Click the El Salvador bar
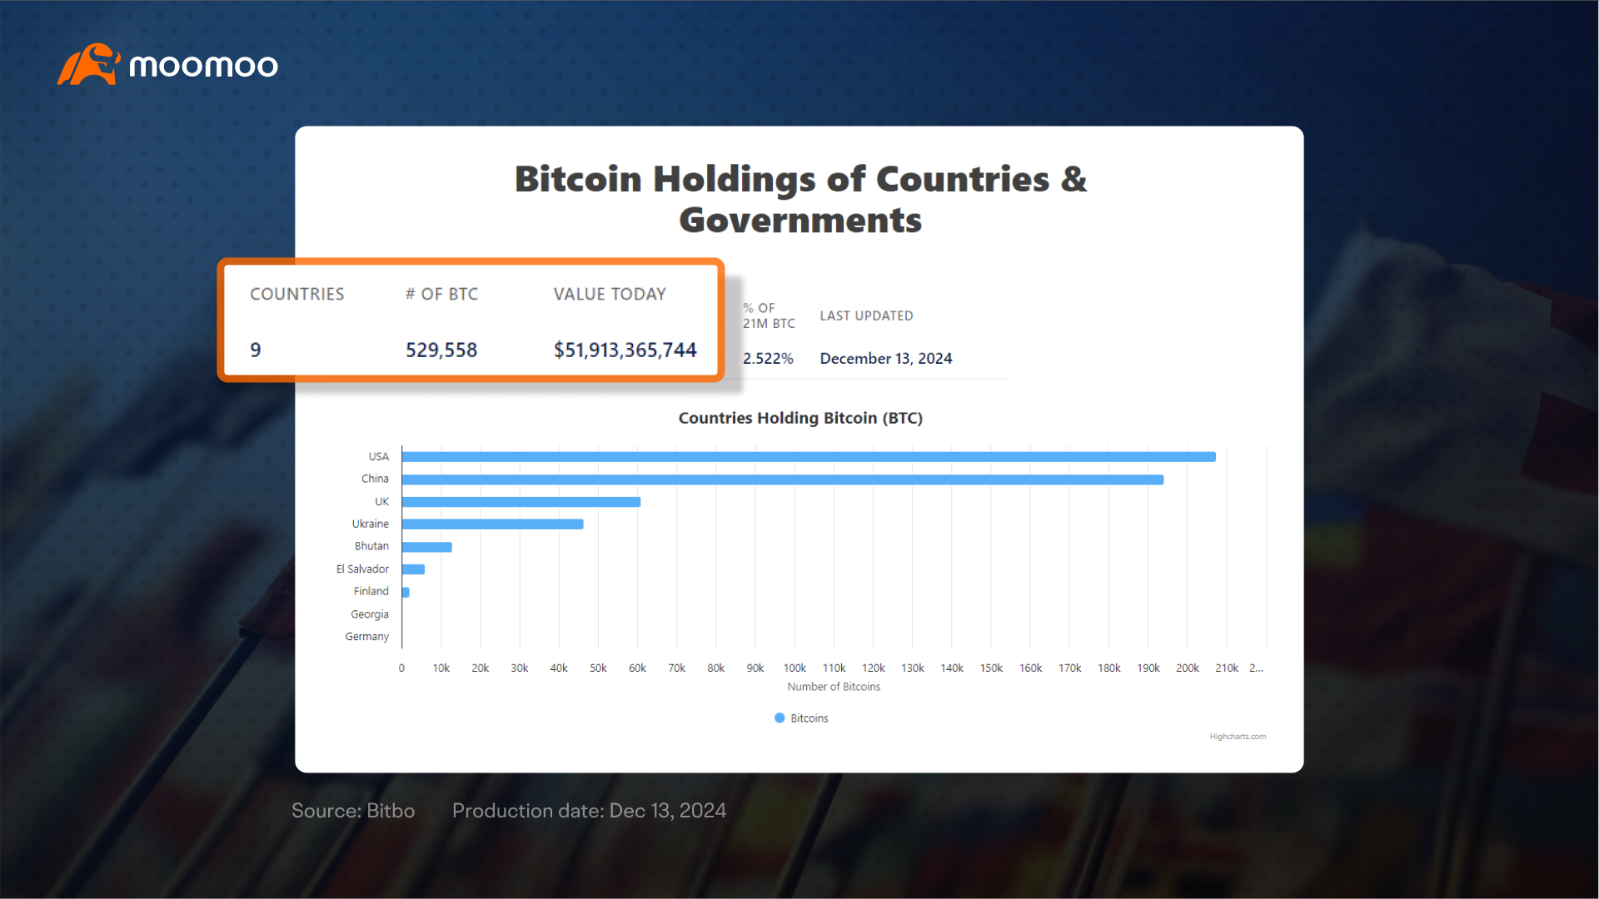This screenshot has width=1599, height=899. (x=413, y=569)
